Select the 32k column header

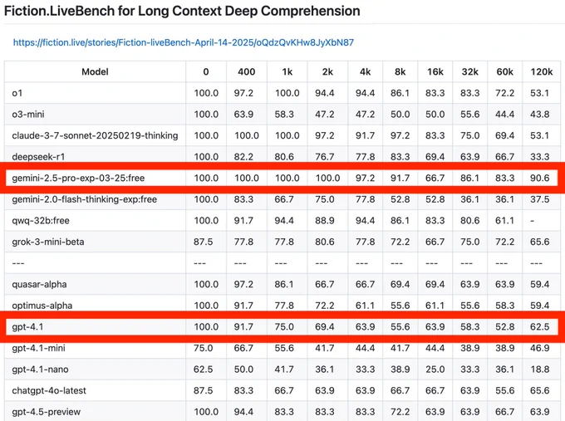[x=470, y=71]
